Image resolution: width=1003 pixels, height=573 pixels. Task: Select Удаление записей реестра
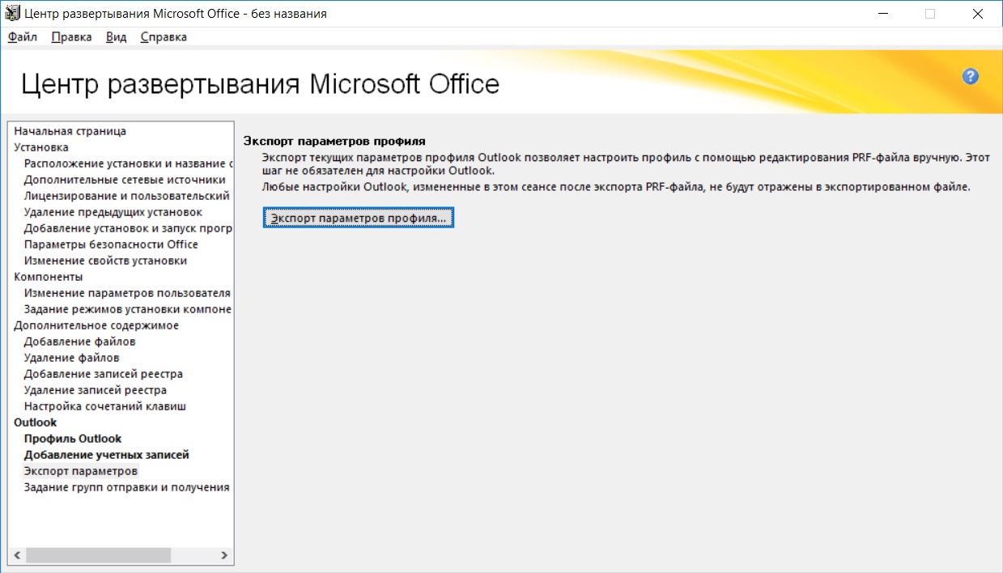(x=96, y=390)
